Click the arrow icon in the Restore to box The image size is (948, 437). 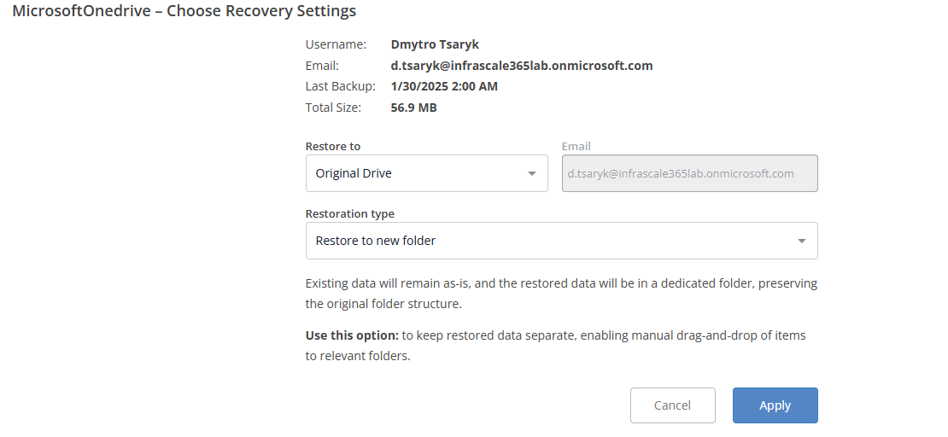coord(532,173)
